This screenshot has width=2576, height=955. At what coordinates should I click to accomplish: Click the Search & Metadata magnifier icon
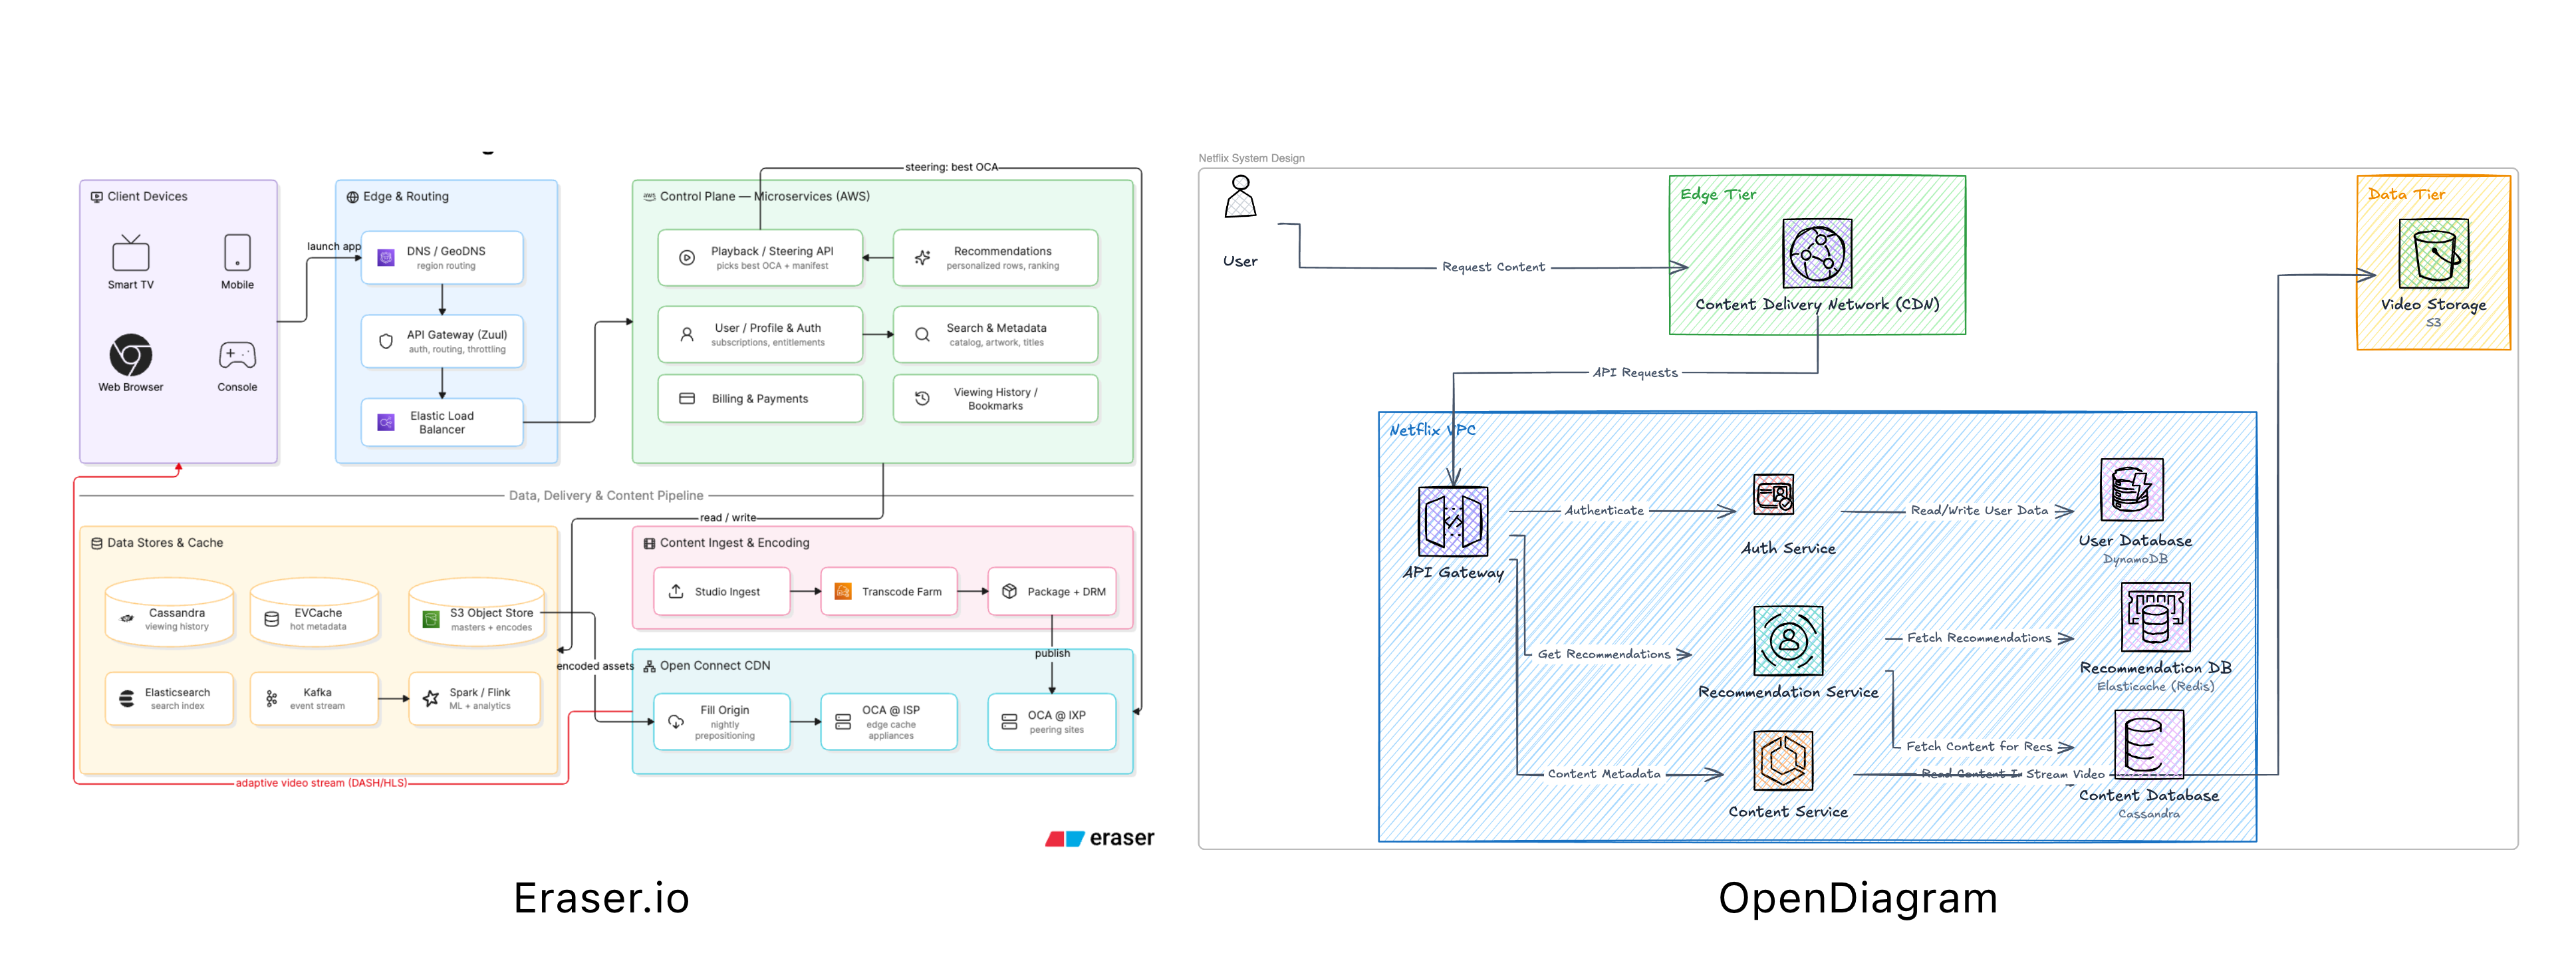(922, 334)
